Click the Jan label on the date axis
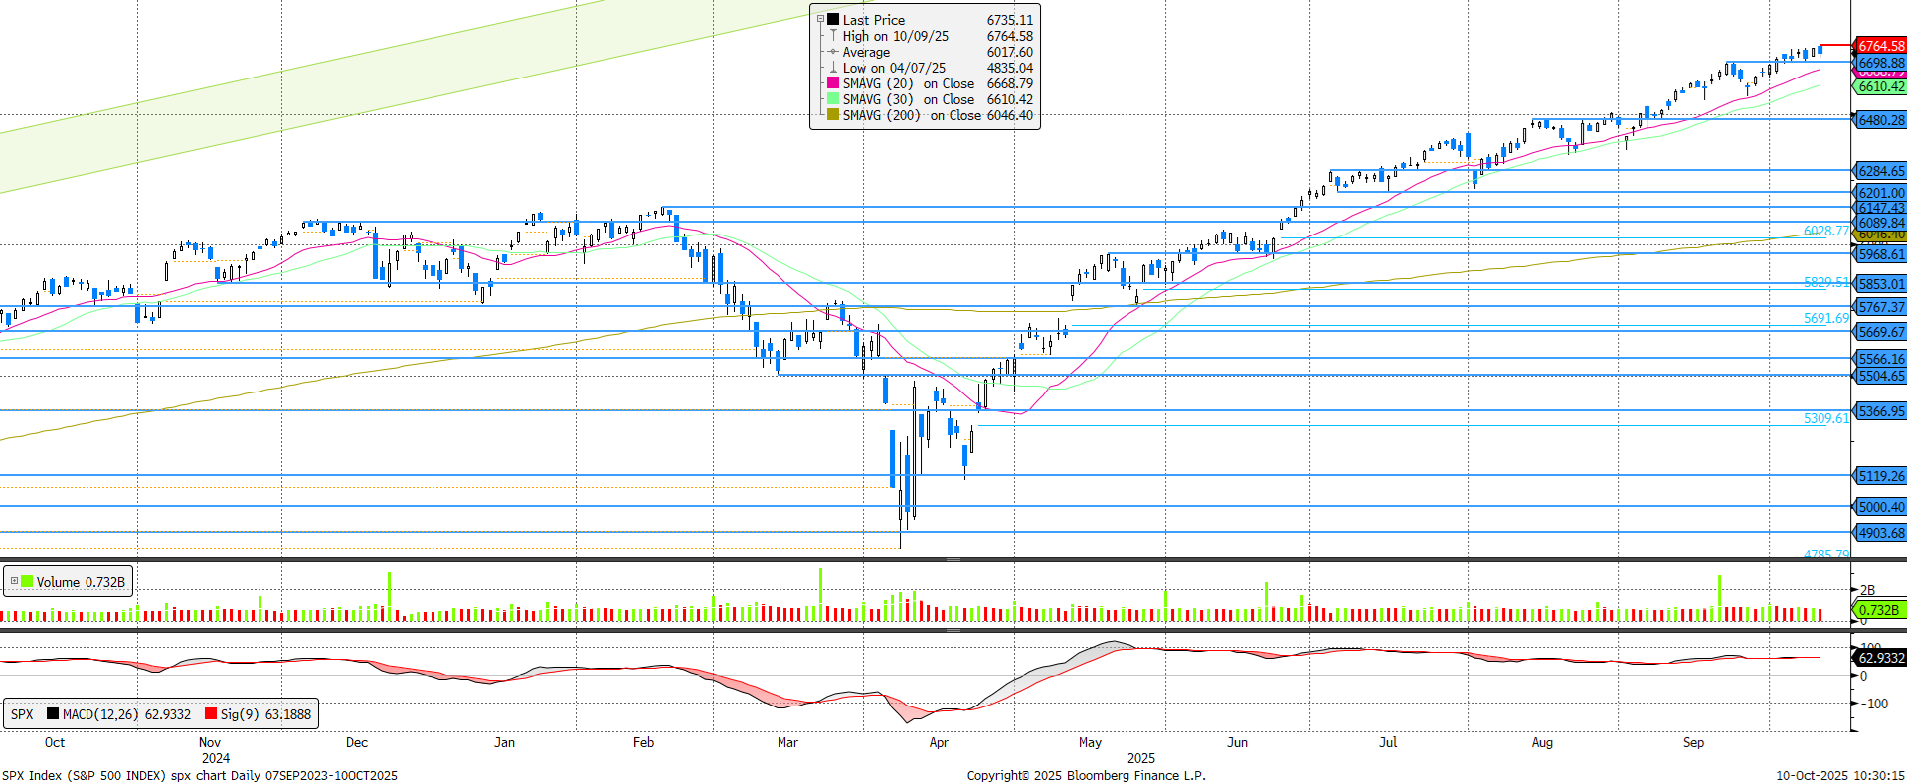Screen dimensions: 1907x784 (x=504, y=742)
